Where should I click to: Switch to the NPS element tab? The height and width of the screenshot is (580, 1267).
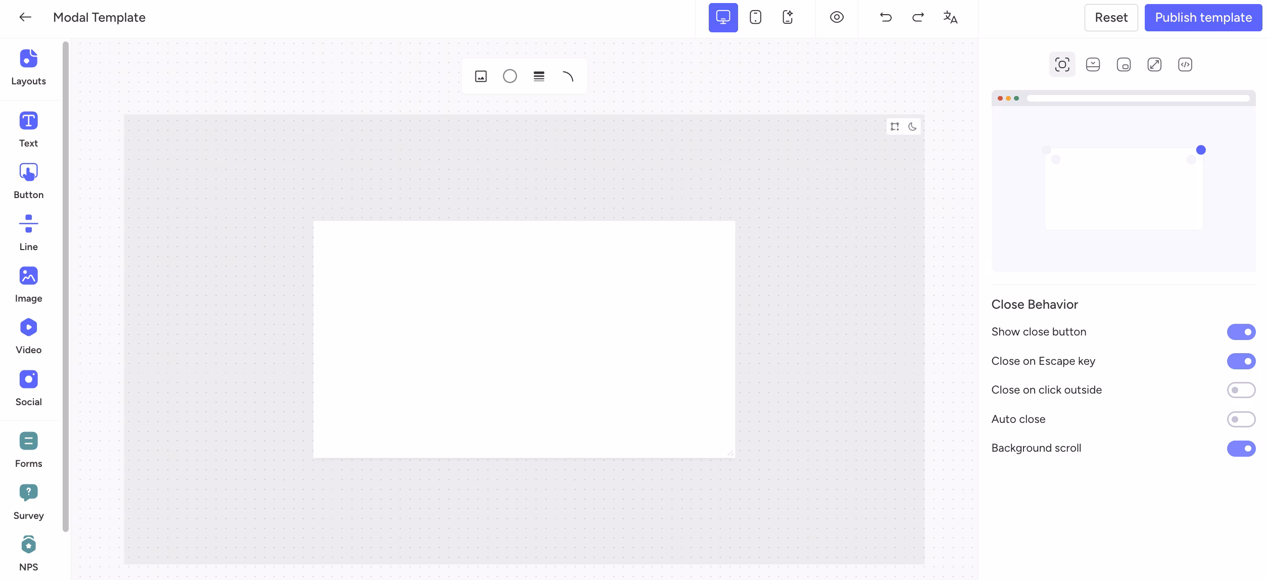tap(28, 551)
